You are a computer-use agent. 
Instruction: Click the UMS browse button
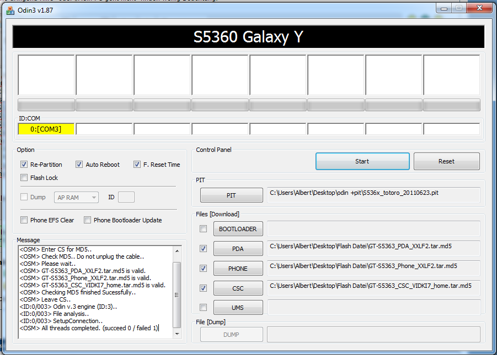238,308
